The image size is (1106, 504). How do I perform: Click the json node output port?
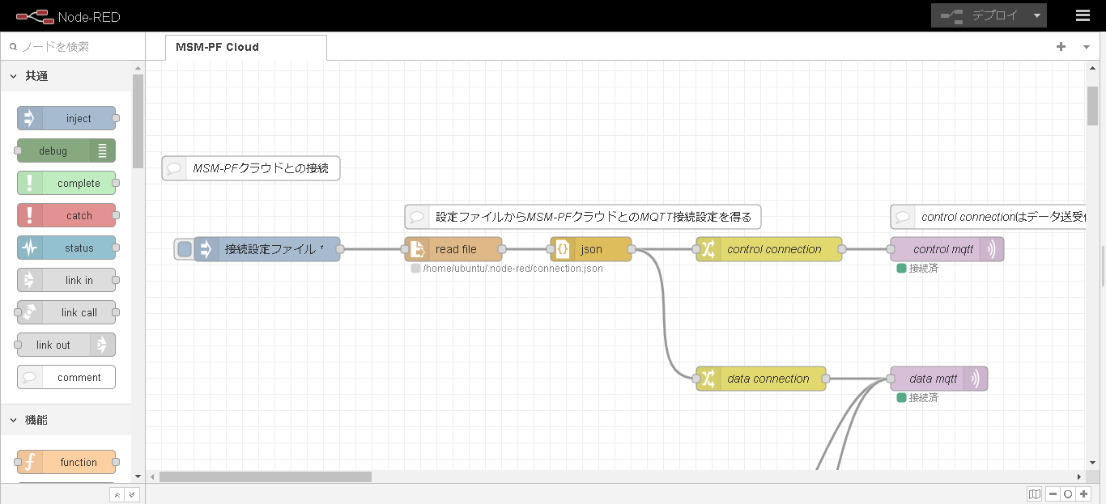(632, 249)
